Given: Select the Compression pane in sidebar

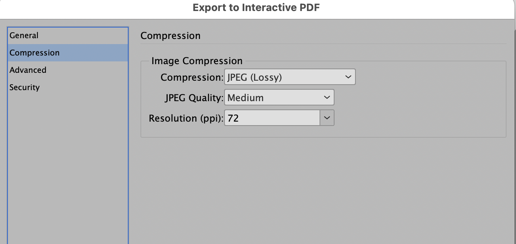Looking at the screenshot, I should [x=34, y=52].
